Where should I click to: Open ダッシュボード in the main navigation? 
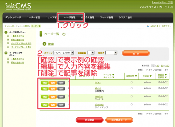click(13, 17)
